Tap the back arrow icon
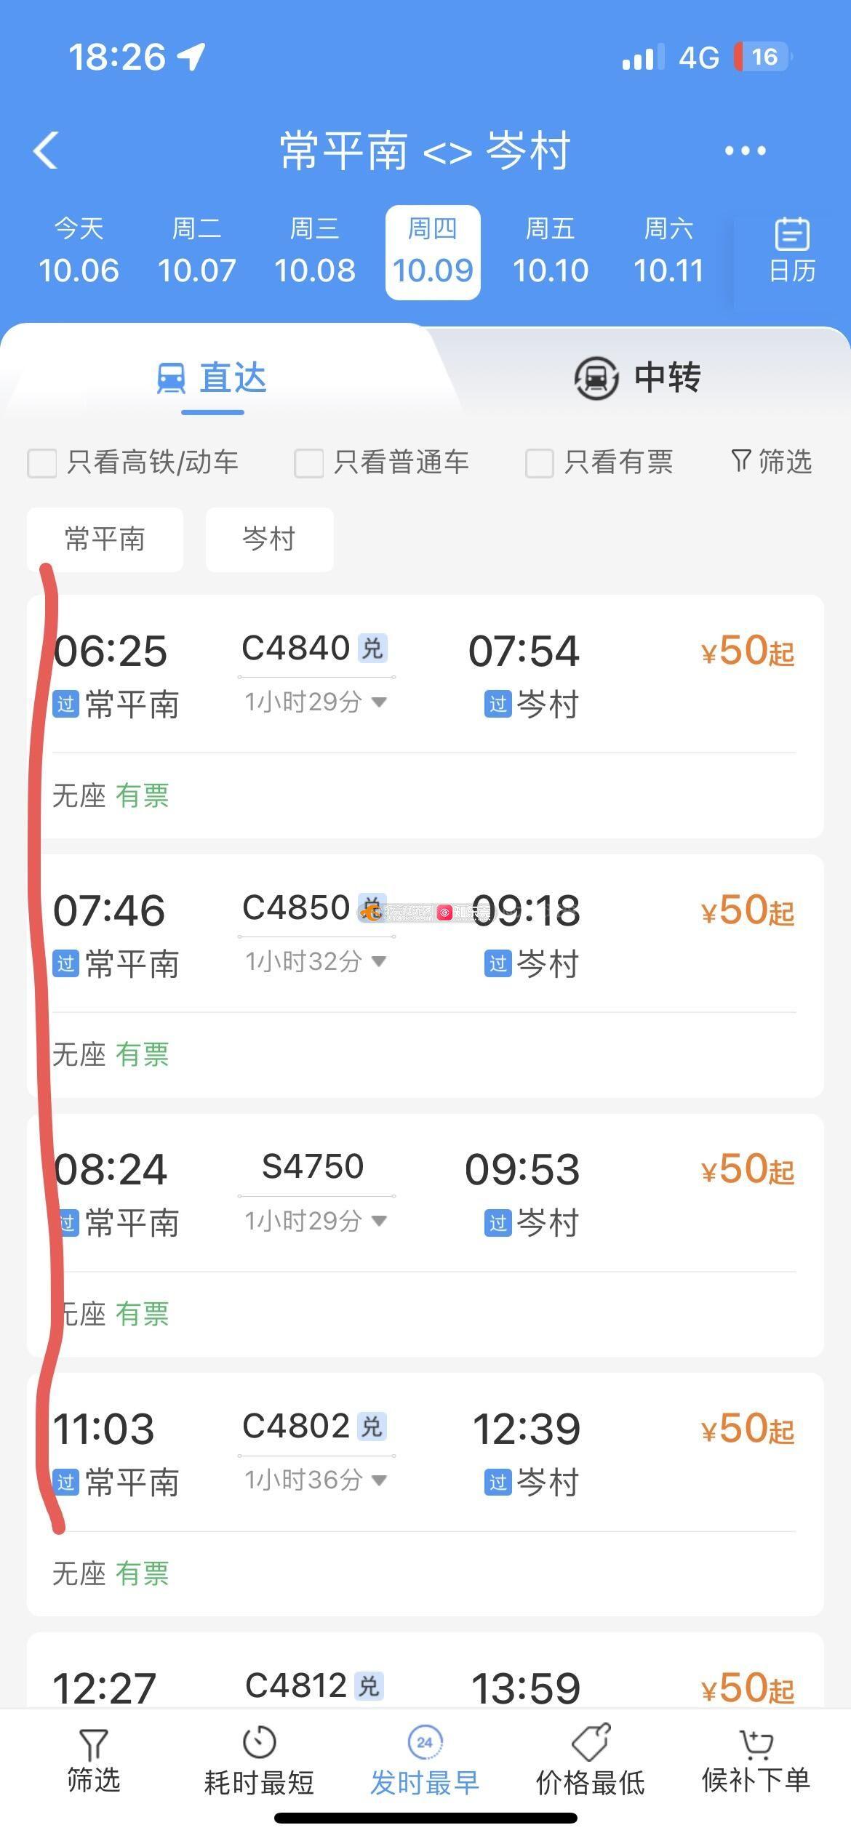Viewport: 851px width, 1841px height. click(x=46, y=151)
